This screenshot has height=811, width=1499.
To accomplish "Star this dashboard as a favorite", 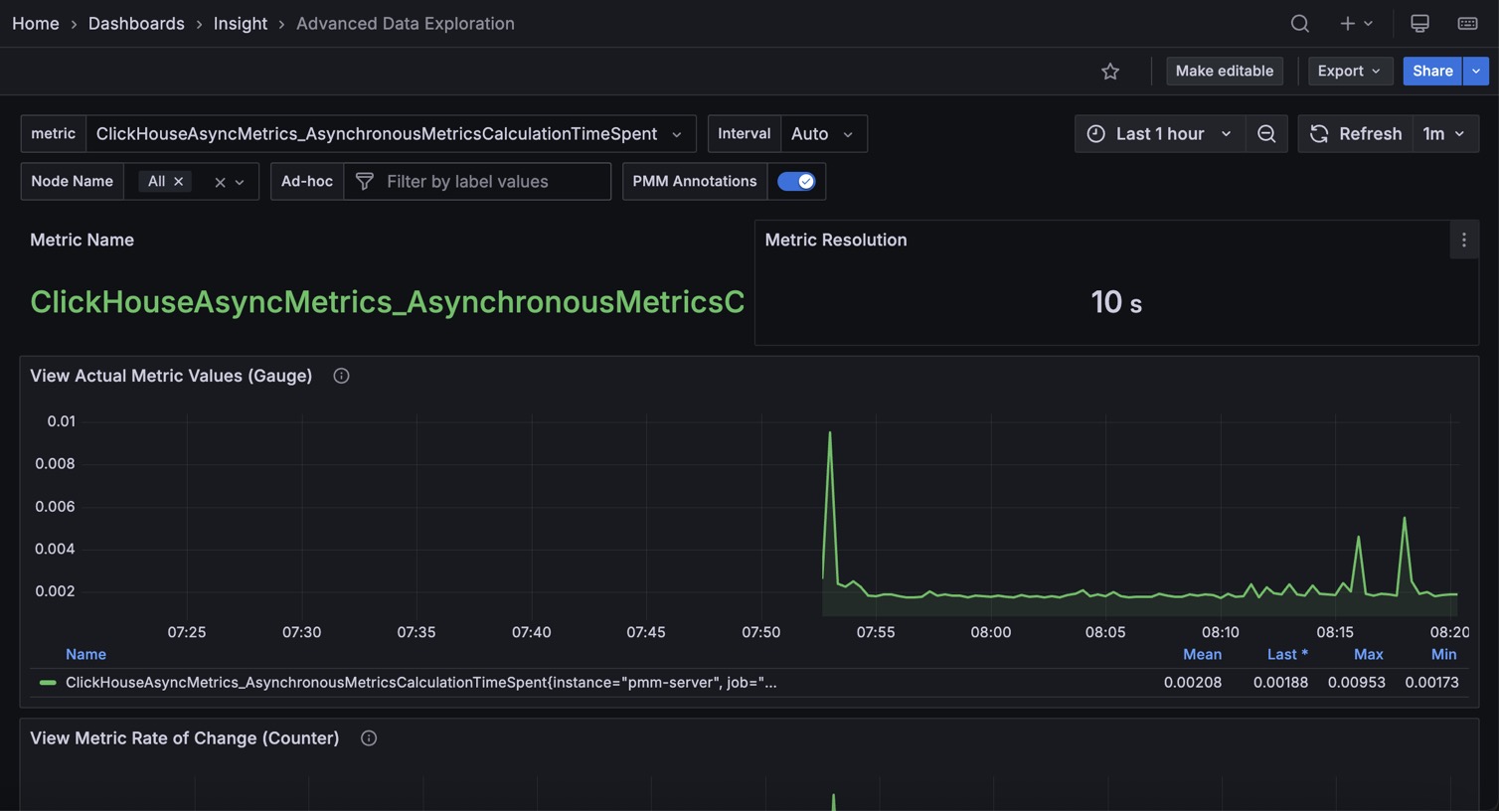I will pos(1109,71).
